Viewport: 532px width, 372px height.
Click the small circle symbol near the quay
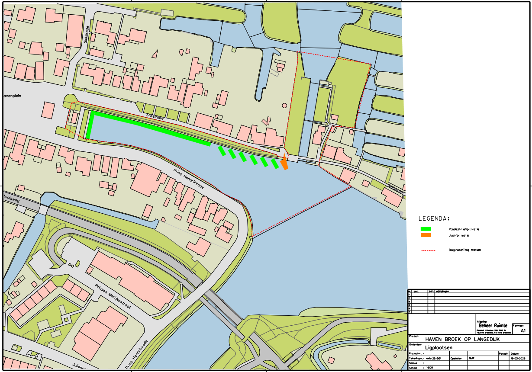pos(284,105)
